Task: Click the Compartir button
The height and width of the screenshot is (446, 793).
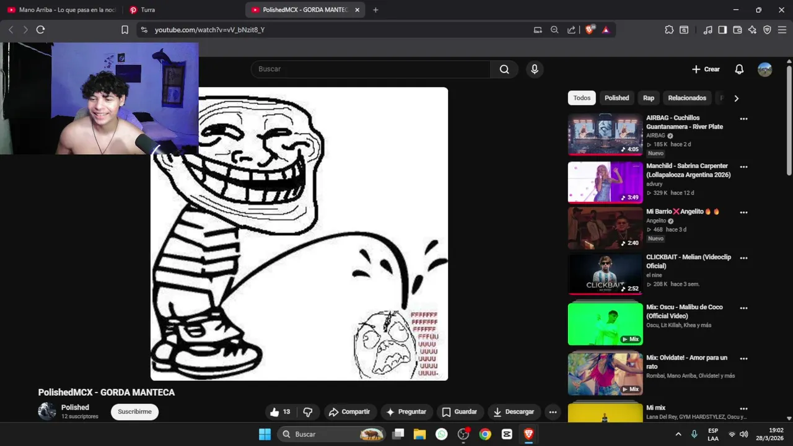Action: pos(349,412)
